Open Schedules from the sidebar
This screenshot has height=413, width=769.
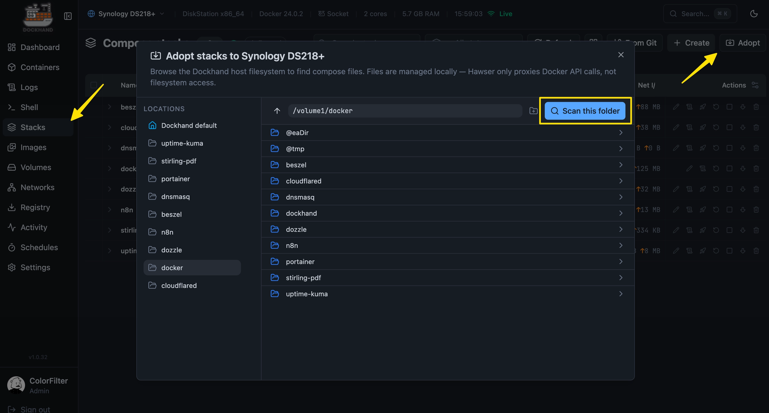tap(38, 247)
